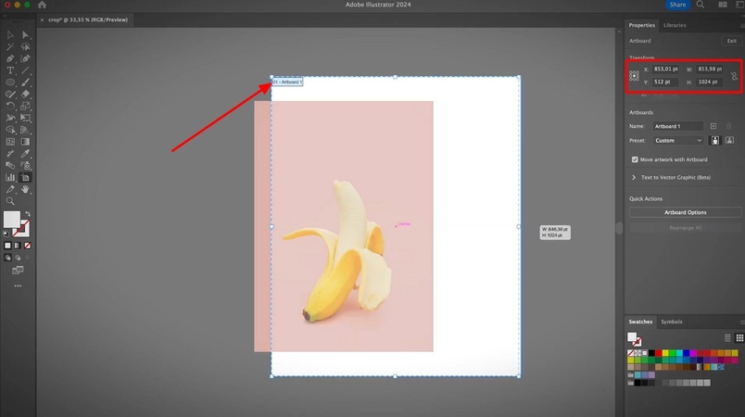This screenshot has height=417, width=745.
Task: Click the artboard Name field
Action: pyautogui.click(x=678, y=126)
